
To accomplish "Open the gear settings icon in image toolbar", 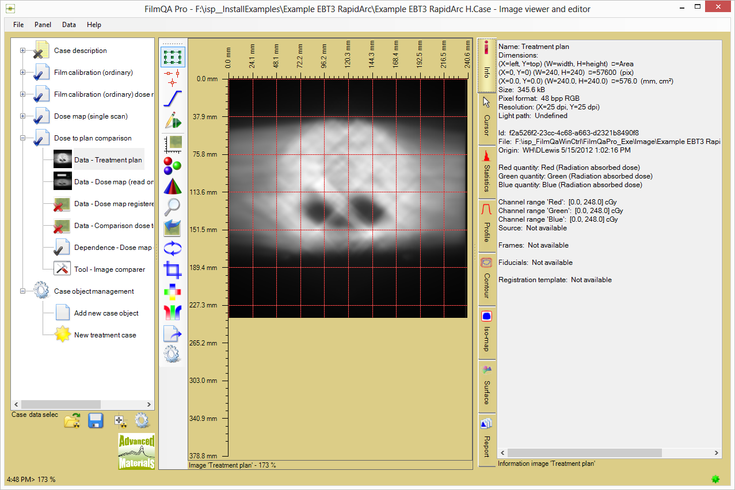I will point(173,355).
